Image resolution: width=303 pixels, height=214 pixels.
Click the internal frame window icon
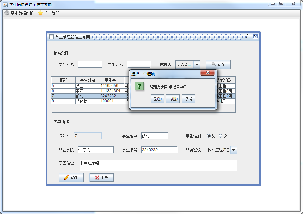51,37
